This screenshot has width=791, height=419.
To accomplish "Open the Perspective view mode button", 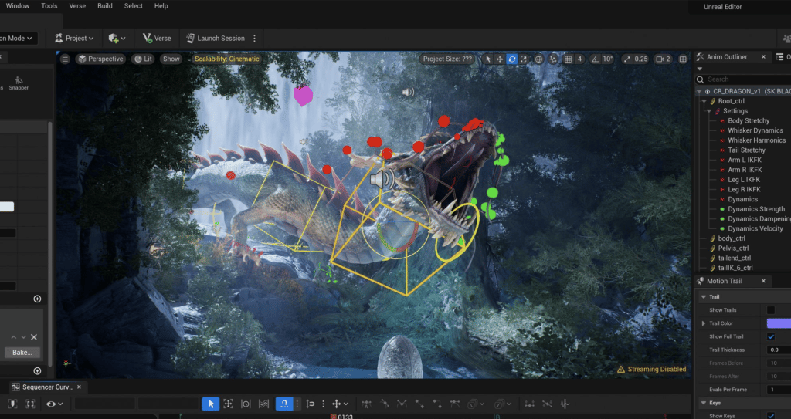I will coord(100,59).
